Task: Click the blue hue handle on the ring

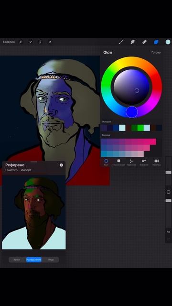Action: [132, 112]
